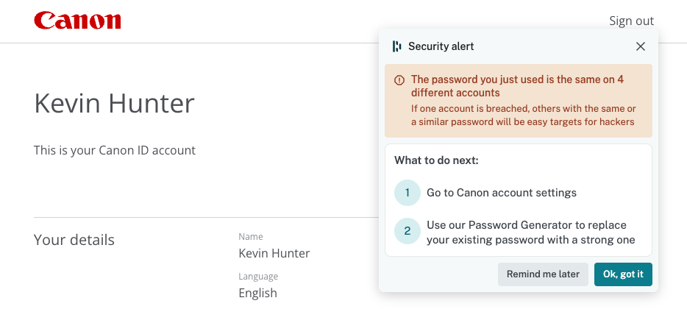Click the Kevin Hunter name value
The height and width of the screenshot is (309, 687).
pyautogui.click(x=274, y=253)
